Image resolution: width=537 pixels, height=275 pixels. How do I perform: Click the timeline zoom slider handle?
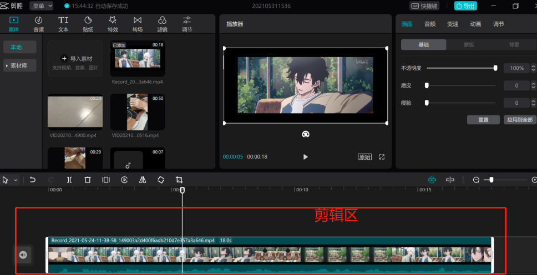(492, 180)
